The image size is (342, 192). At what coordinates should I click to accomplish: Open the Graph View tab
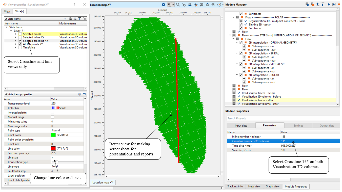click(272, 186)
